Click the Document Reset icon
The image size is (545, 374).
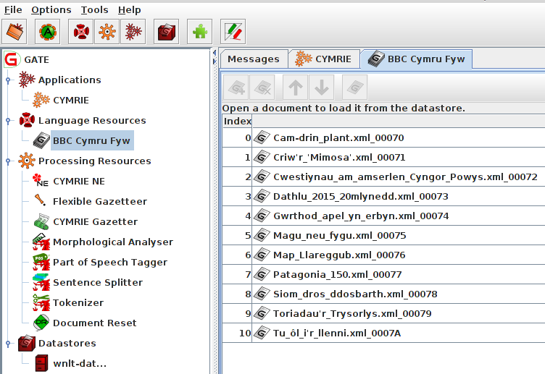(41, 323)
